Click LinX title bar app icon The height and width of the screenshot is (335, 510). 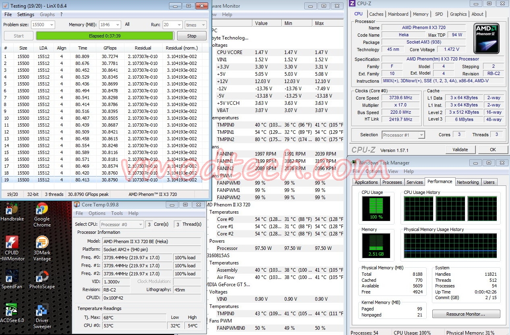tap(6, 6)
